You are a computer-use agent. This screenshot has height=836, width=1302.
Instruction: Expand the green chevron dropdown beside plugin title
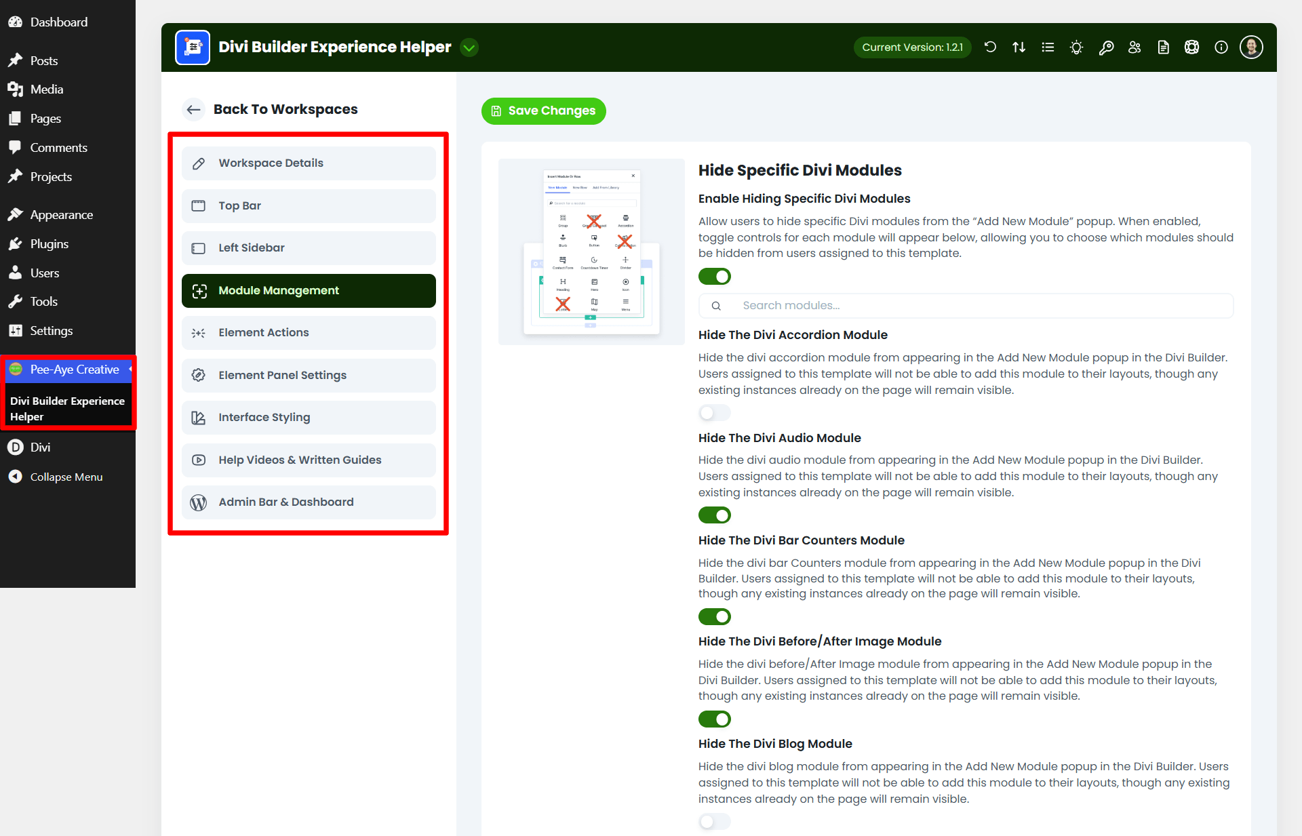point(469,47)
